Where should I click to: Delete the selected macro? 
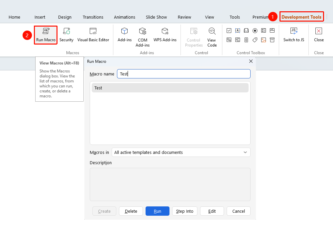131,211
